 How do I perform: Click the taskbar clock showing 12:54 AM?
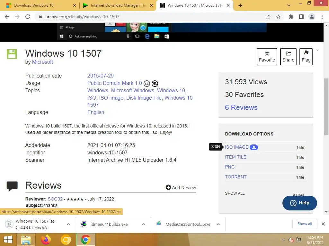pyautogui.click(x=315, y=240)
